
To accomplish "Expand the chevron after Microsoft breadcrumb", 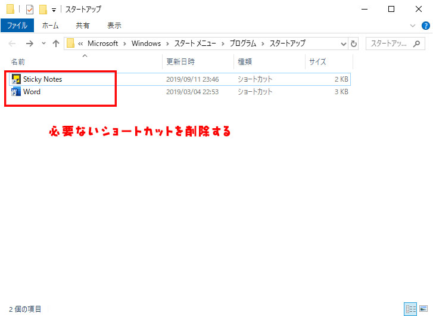I will point(124,44).
